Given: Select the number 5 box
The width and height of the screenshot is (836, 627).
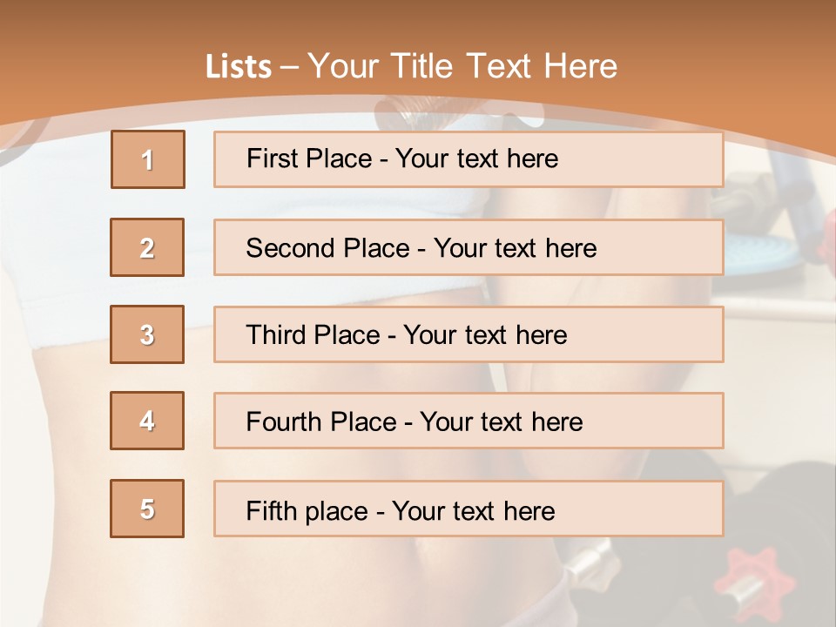Looking at the screenshot, I should [x=147, y=509].
